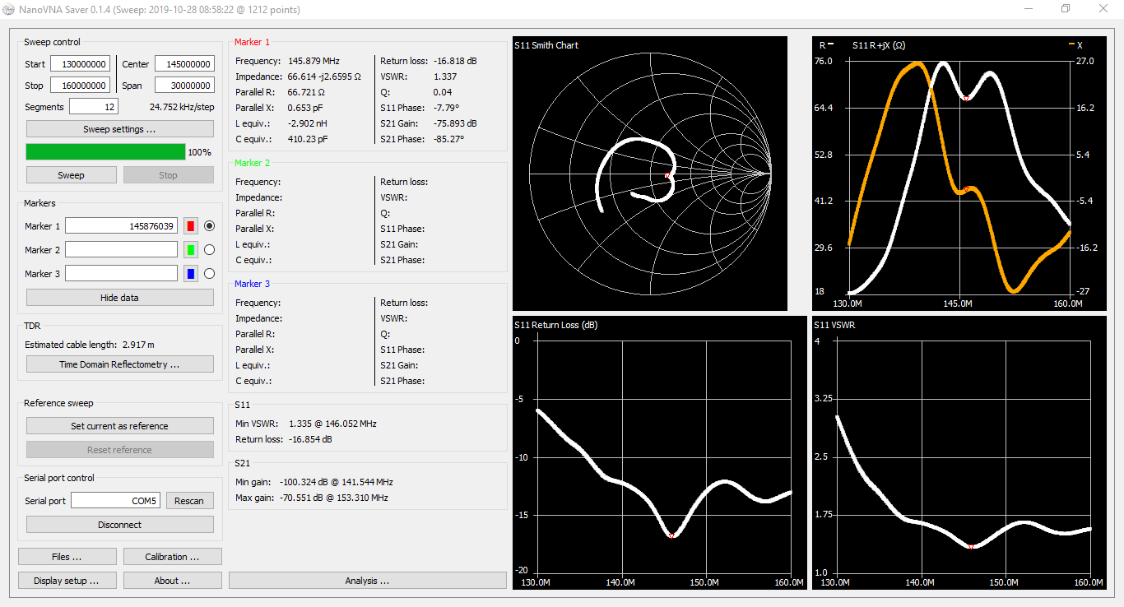Viewport: 1124px width, 607px height.
Task: Click the NanoVNA Saver title bar icon
Action: [9, 9]
